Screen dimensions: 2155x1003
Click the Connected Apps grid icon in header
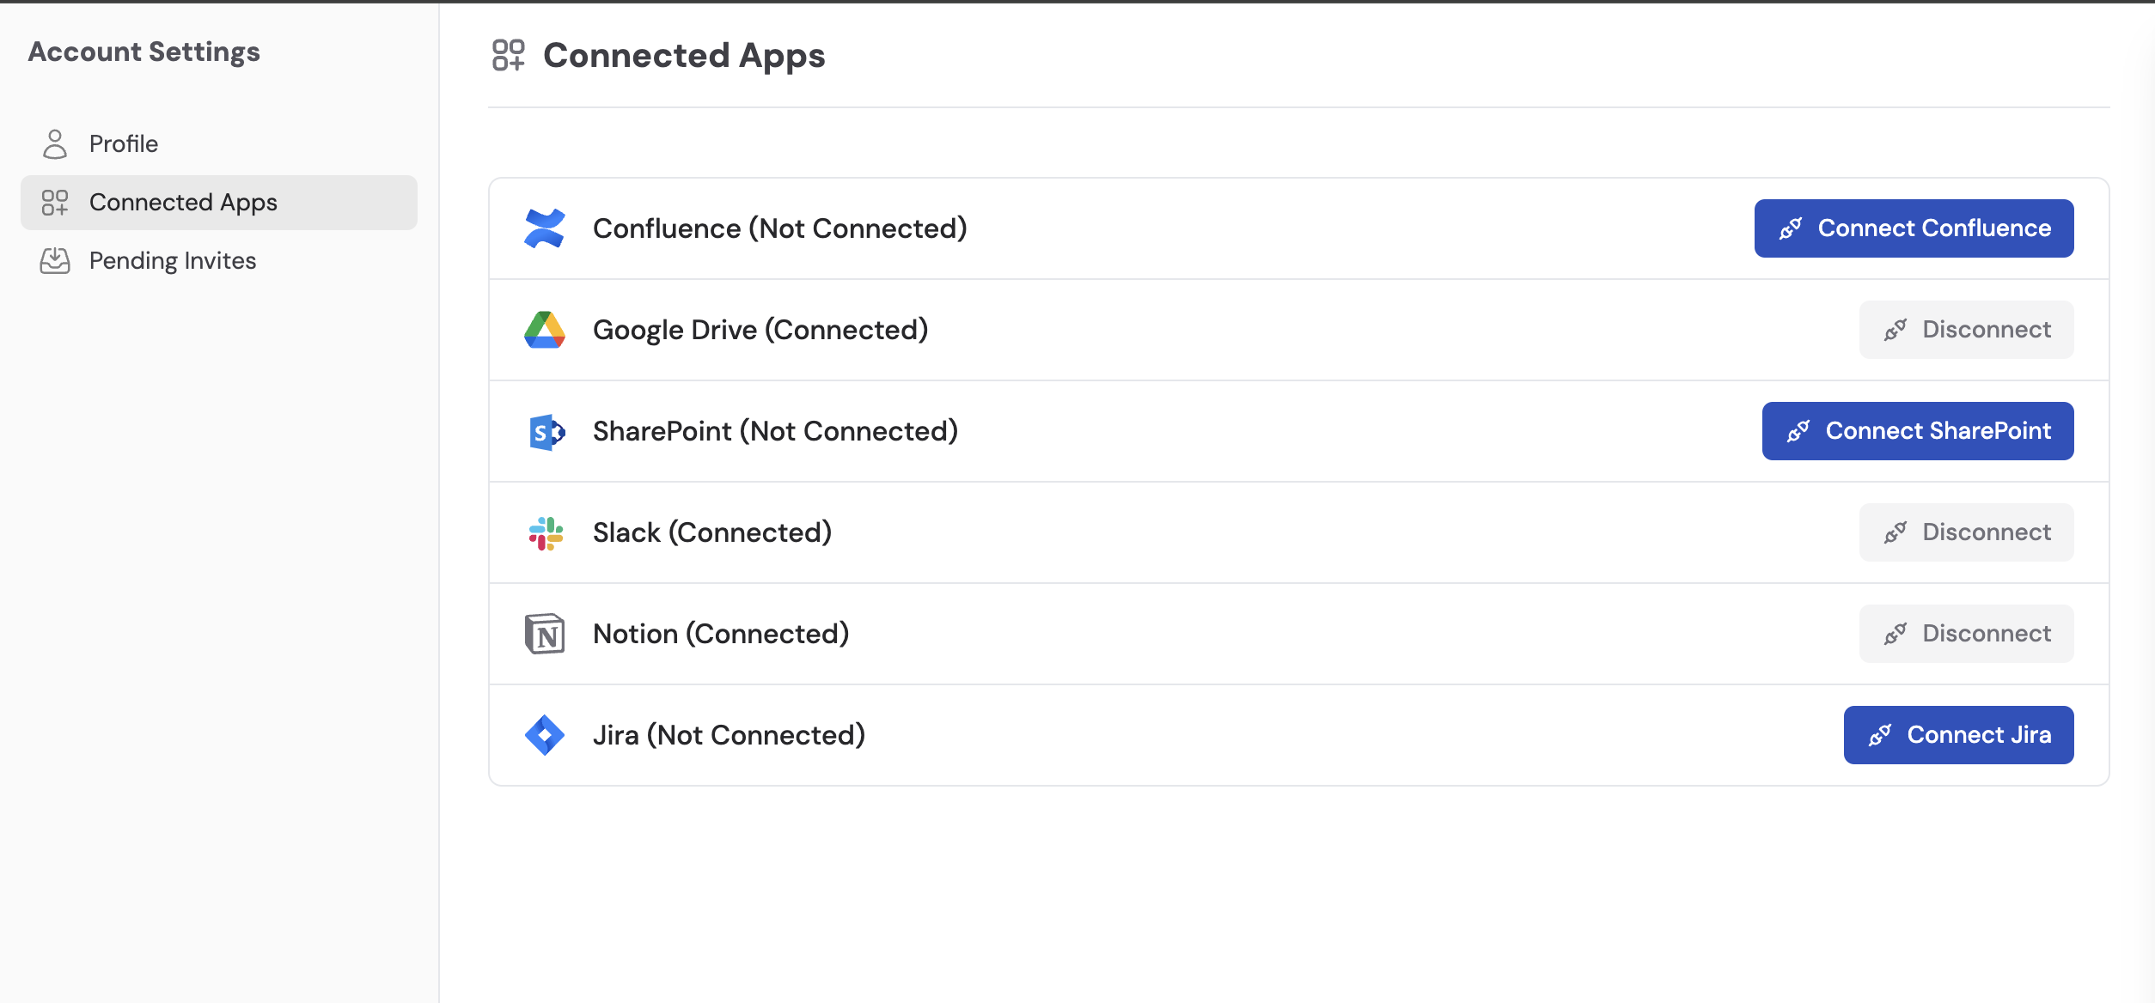point(507,55)
